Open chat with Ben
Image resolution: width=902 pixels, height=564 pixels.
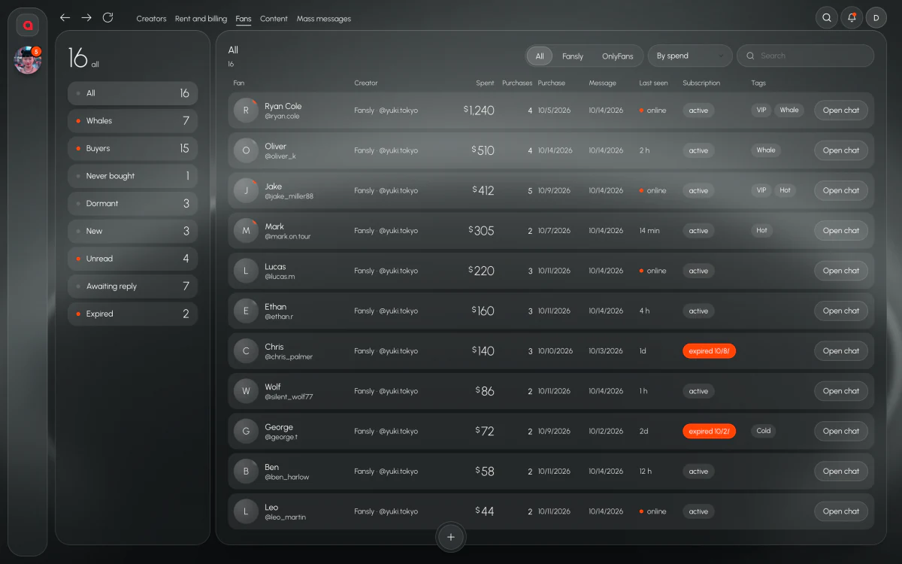point(841,472)
